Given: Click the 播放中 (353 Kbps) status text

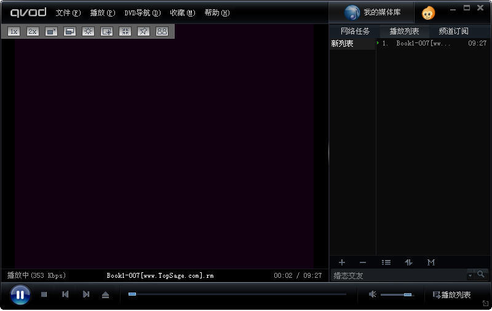Looking at the screenshot, I should (36, 275).
